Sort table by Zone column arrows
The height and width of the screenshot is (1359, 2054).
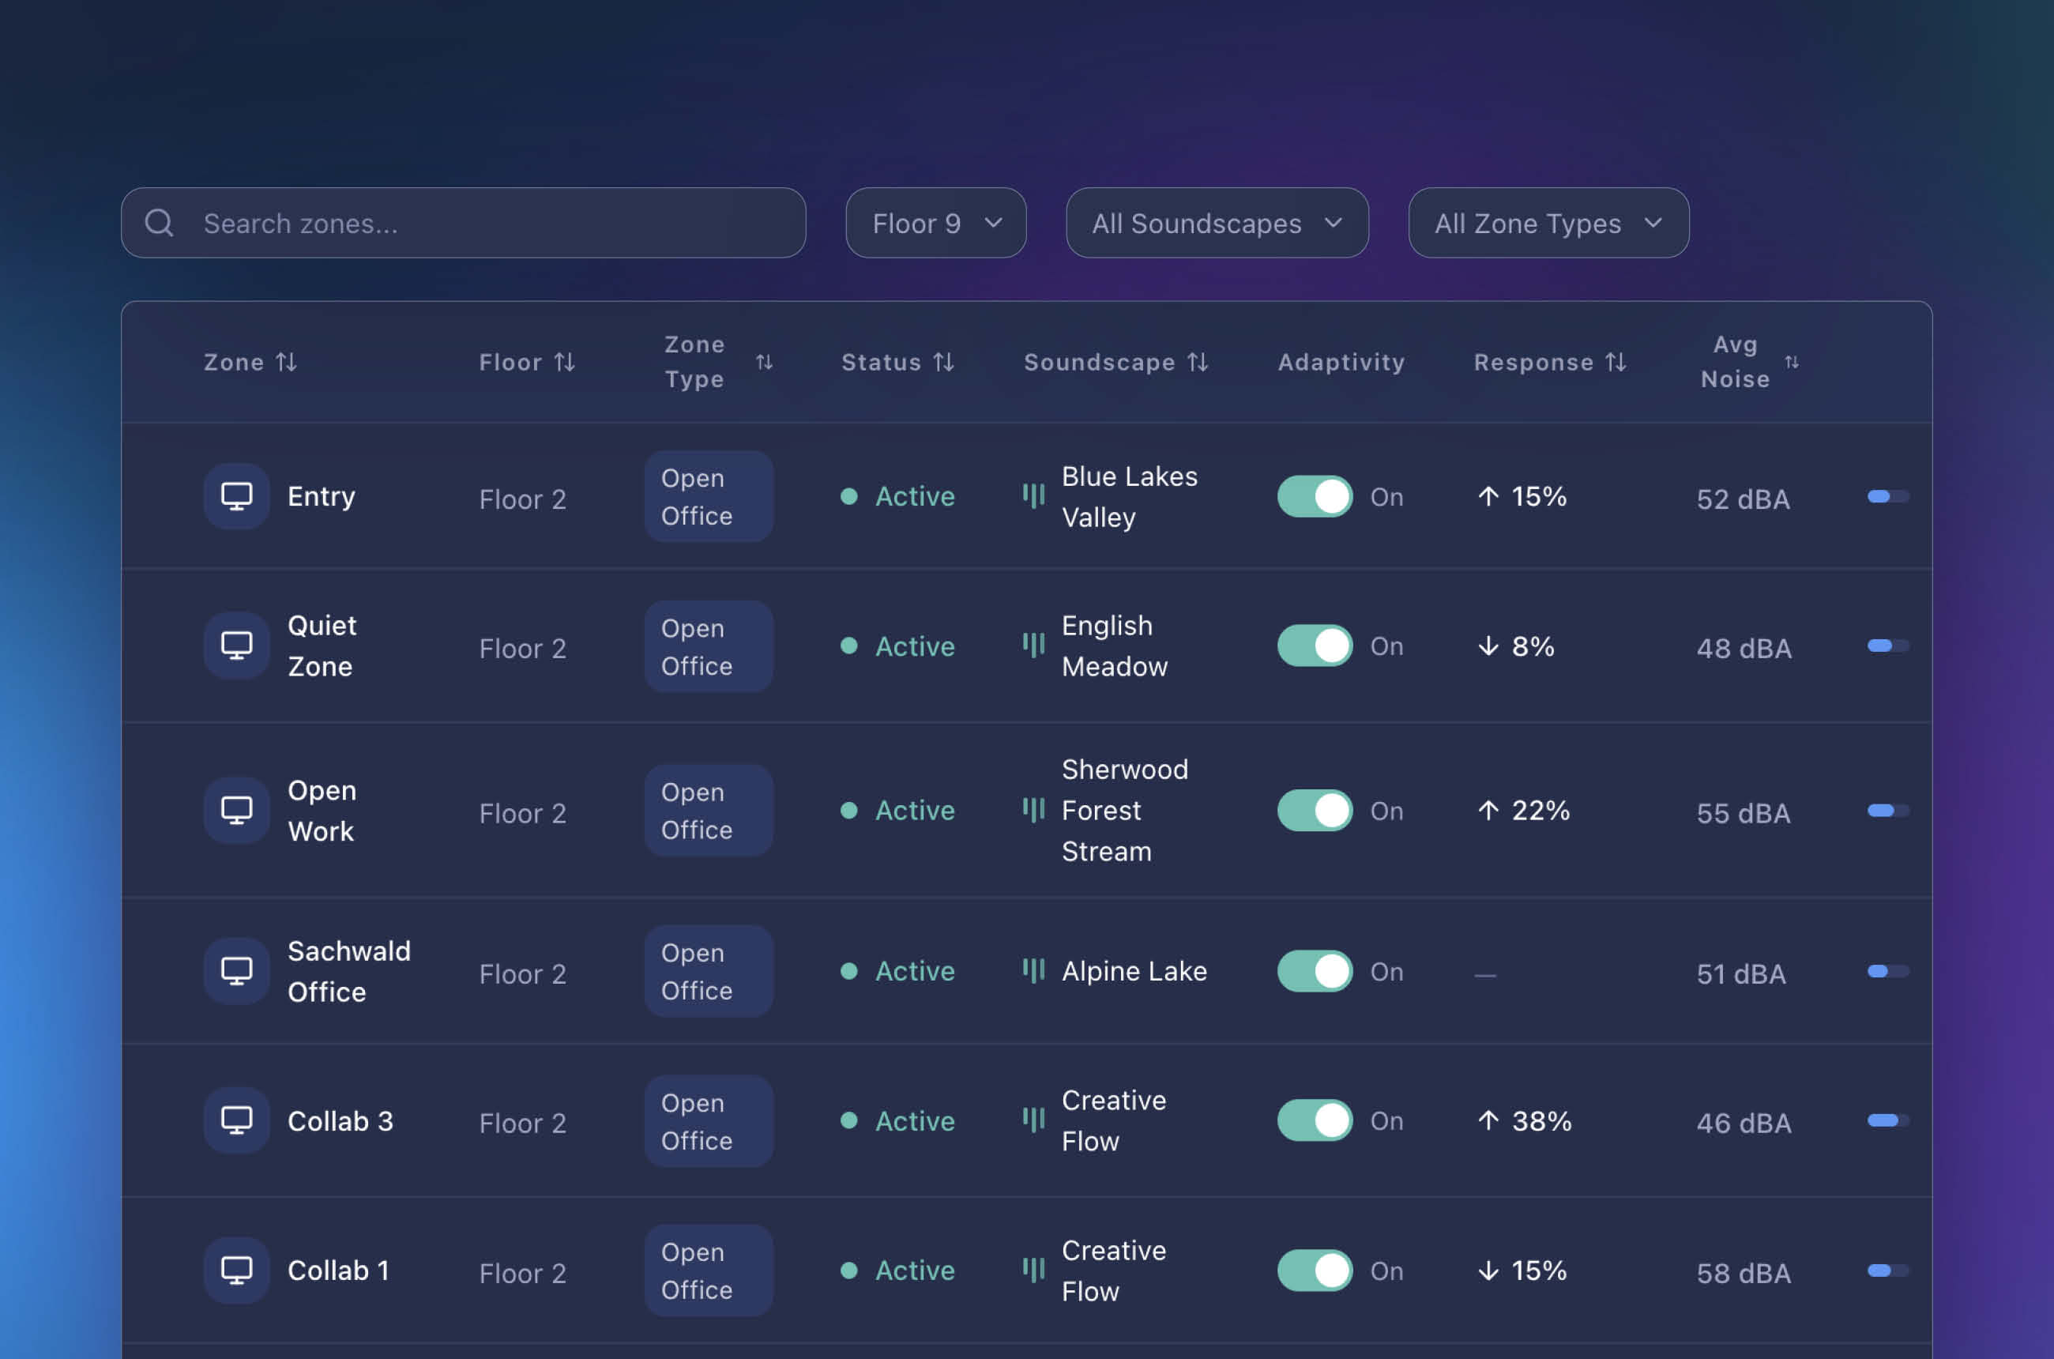coord(286,363)
